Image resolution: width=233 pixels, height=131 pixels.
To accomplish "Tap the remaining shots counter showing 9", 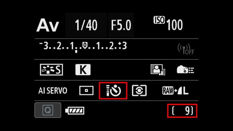I will [x=182, y=111].
